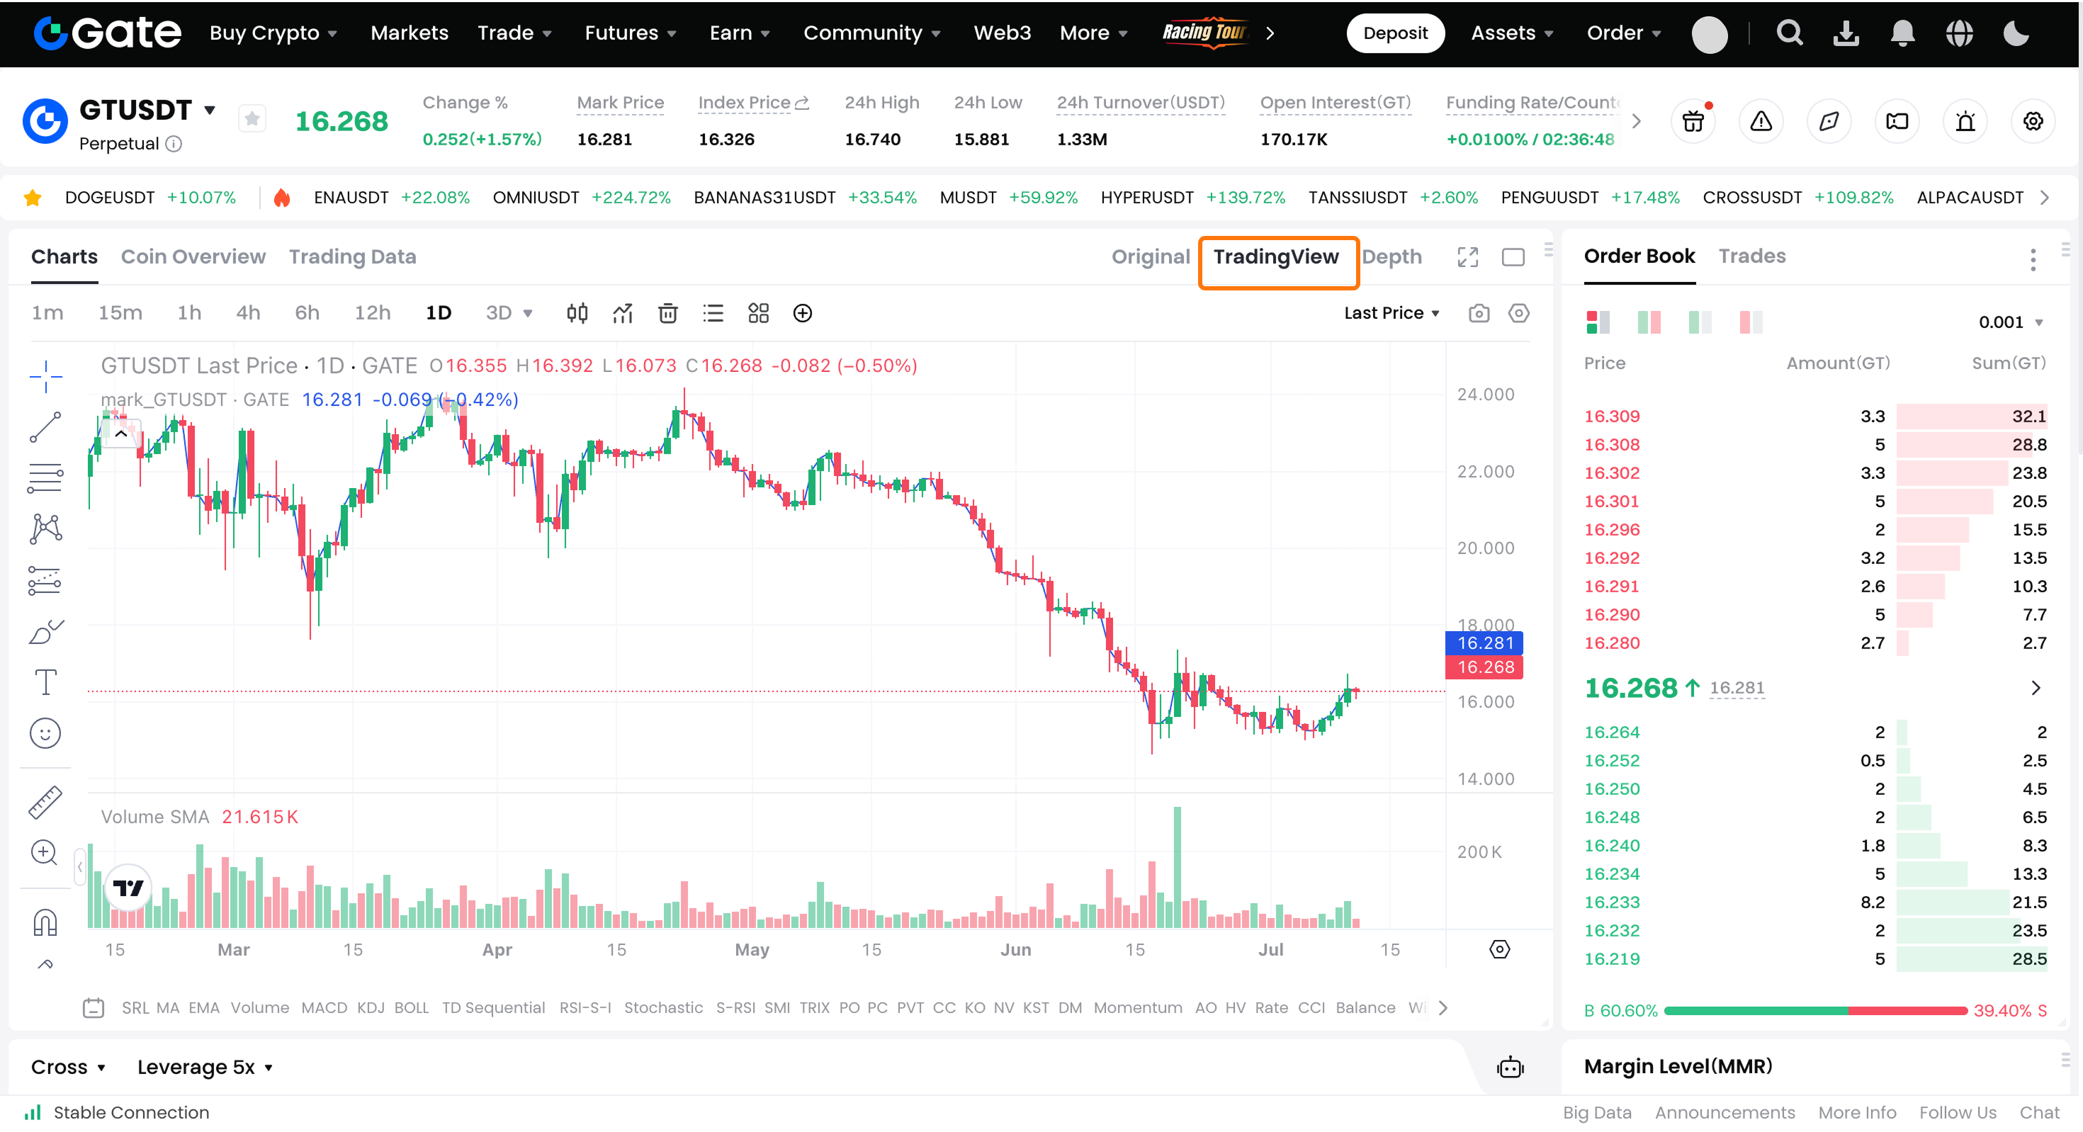This screenshot has height=1132, width=2083.
Task: Open the Last Price dropdown
Action: (x=1391, y=313)
